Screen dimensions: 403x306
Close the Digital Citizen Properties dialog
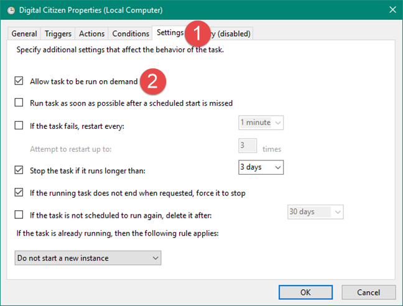[392, 10]
